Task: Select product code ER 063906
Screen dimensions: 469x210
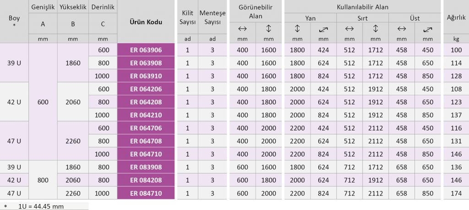Action: 146,50
